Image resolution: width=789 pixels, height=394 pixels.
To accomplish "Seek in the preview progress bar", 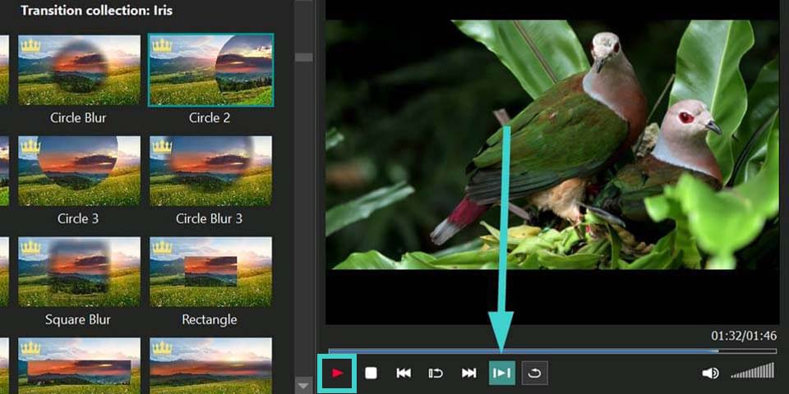I will click(x=552, y=350).
